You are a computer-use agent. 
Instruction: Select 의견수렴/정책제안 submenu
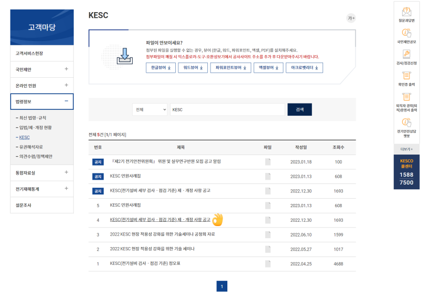pyautogui.click(x=36, y=157)
